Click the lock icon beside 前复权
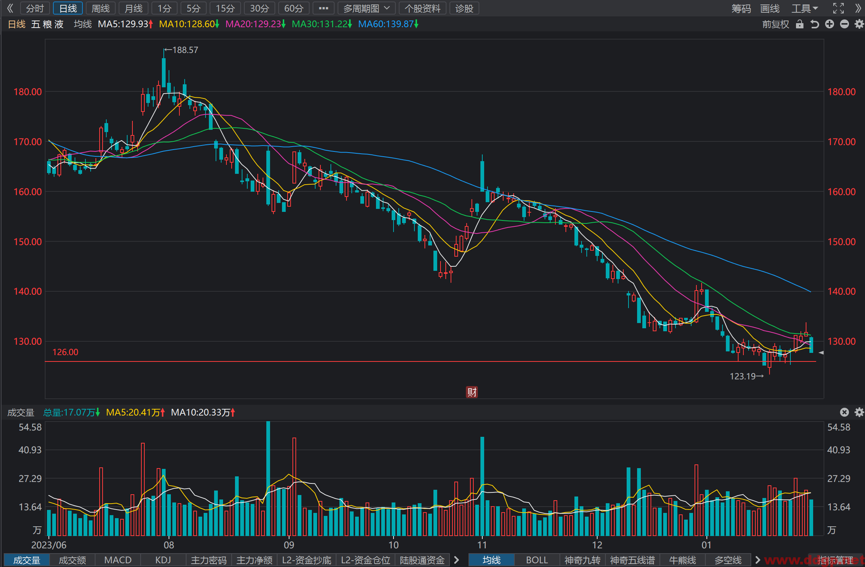This screenshot has height=567, width=865. point(799,24)
